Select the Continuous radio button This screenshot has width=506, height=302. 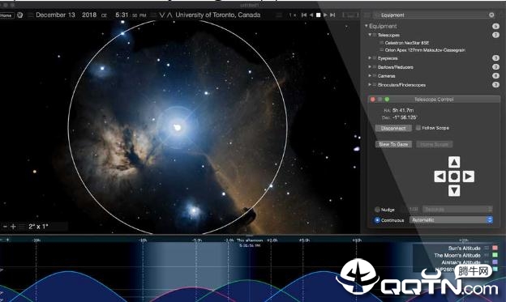click(377, 220)
